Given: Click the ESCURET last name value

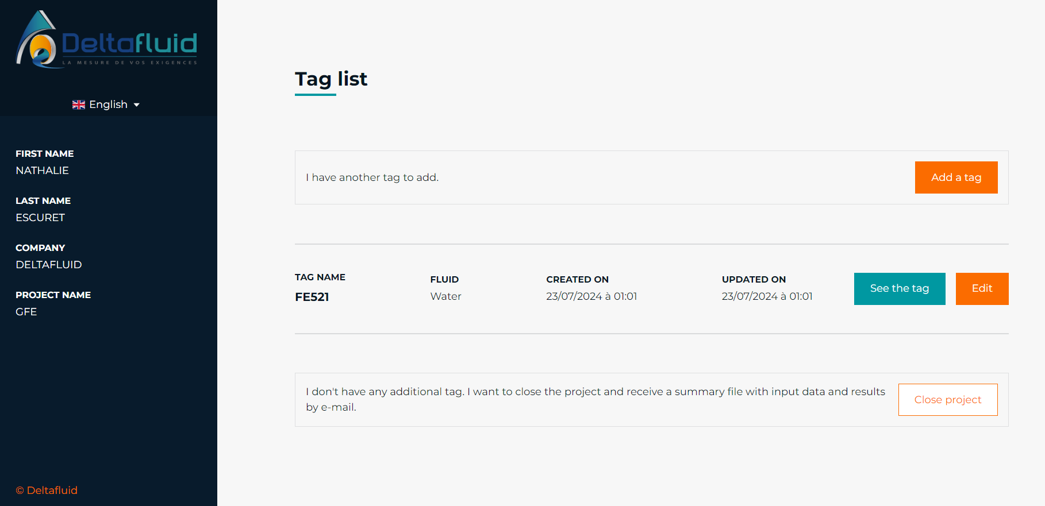Looking at the screenshot, I should (x=40, y=218).
